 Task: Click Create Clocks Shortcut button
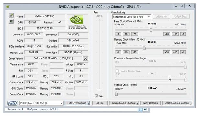click(124, 103)
